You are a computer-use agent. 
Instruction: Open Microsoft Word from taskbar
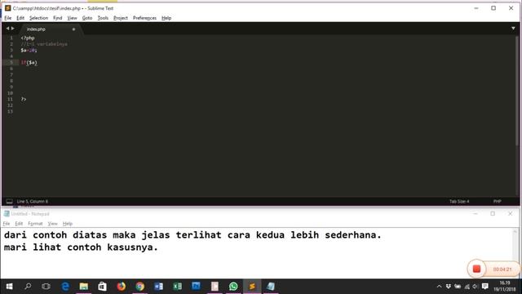click(158, 287)
